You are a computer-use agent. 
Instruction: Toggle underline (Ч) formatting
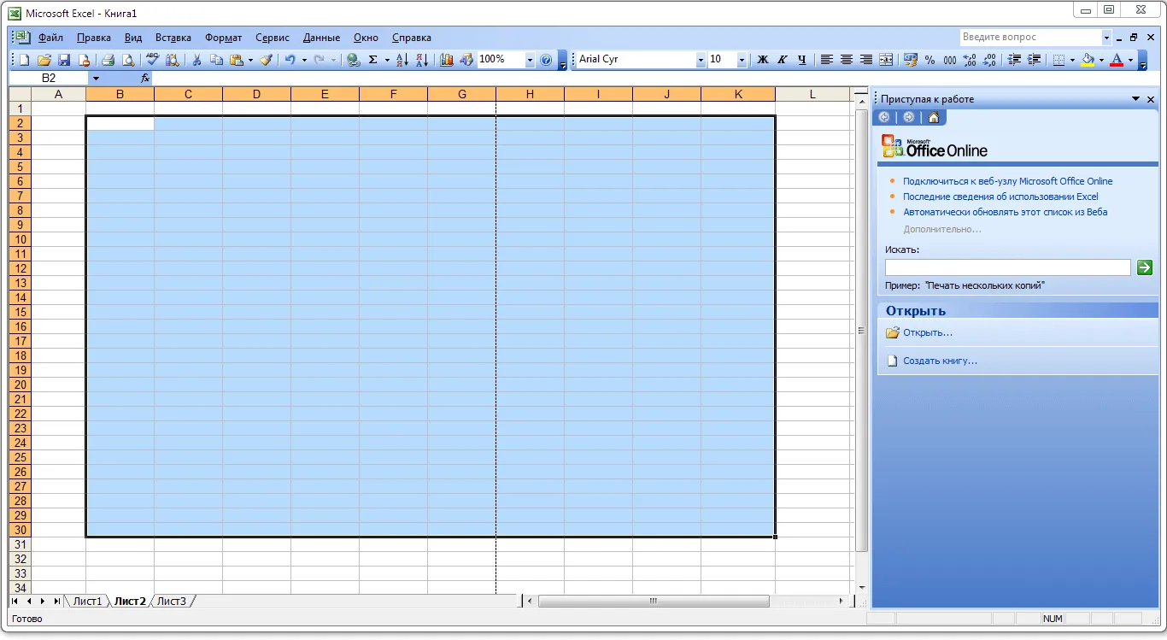point(801,60)
